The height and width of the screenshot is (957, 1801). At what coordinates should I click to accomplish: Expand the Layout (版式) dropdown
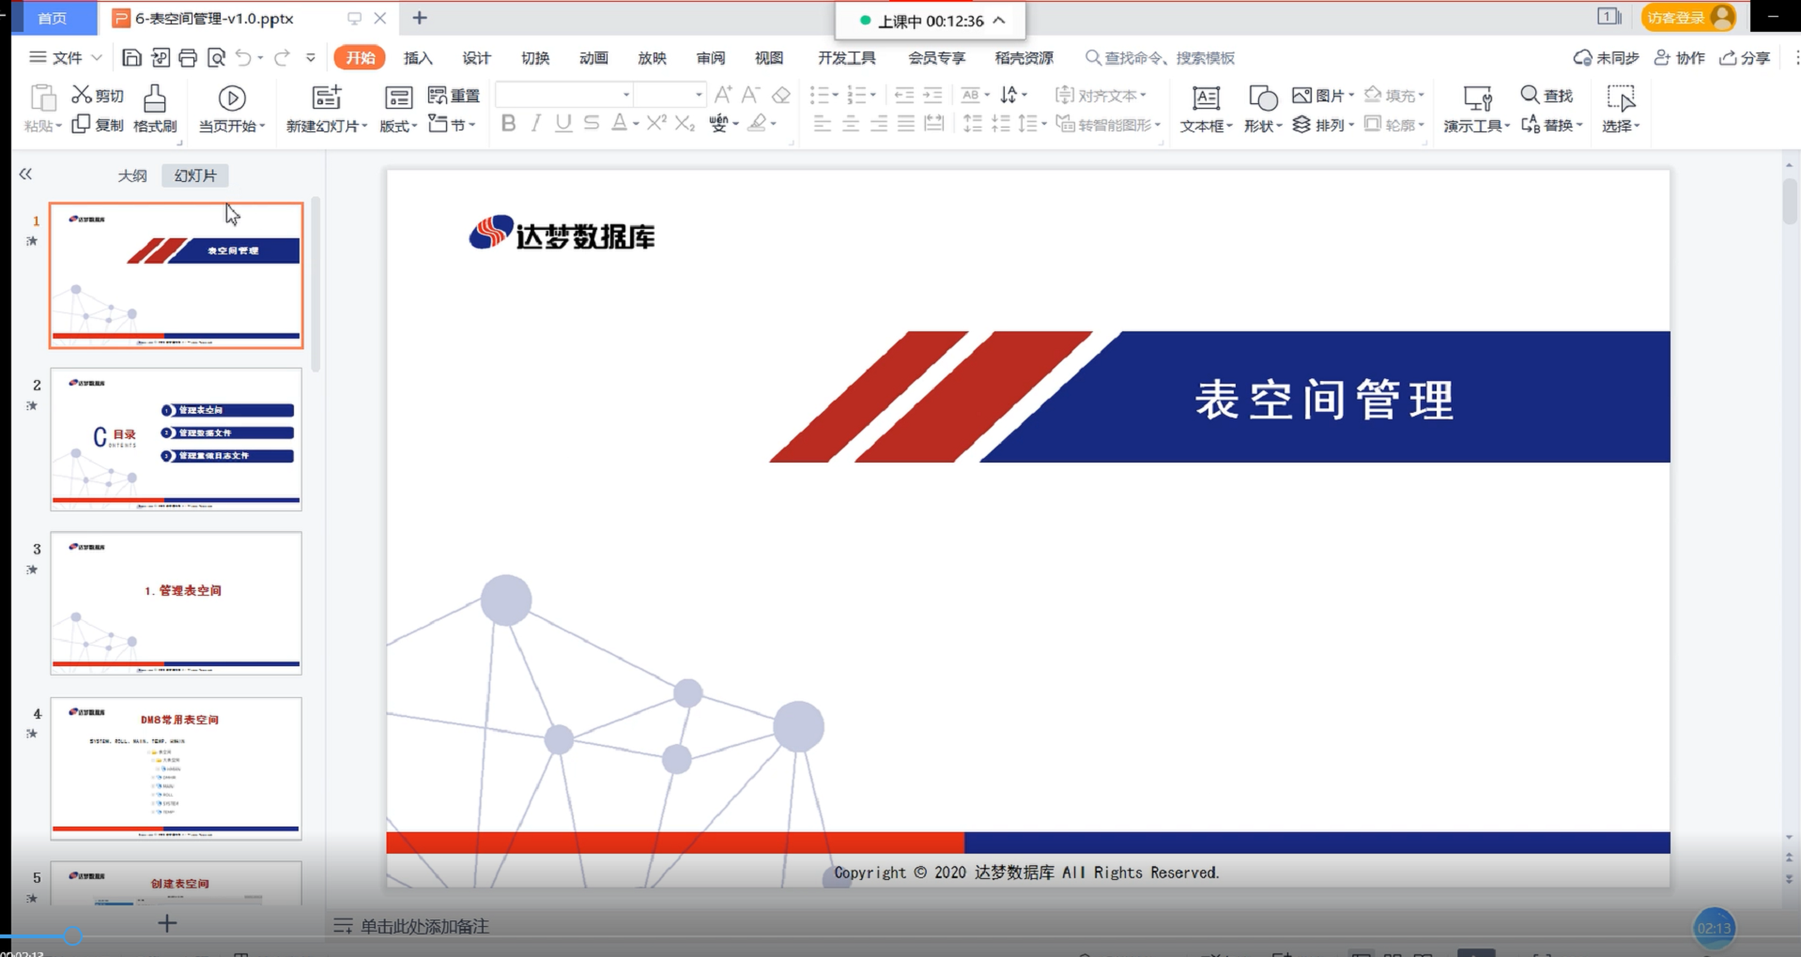click(399, 126)
